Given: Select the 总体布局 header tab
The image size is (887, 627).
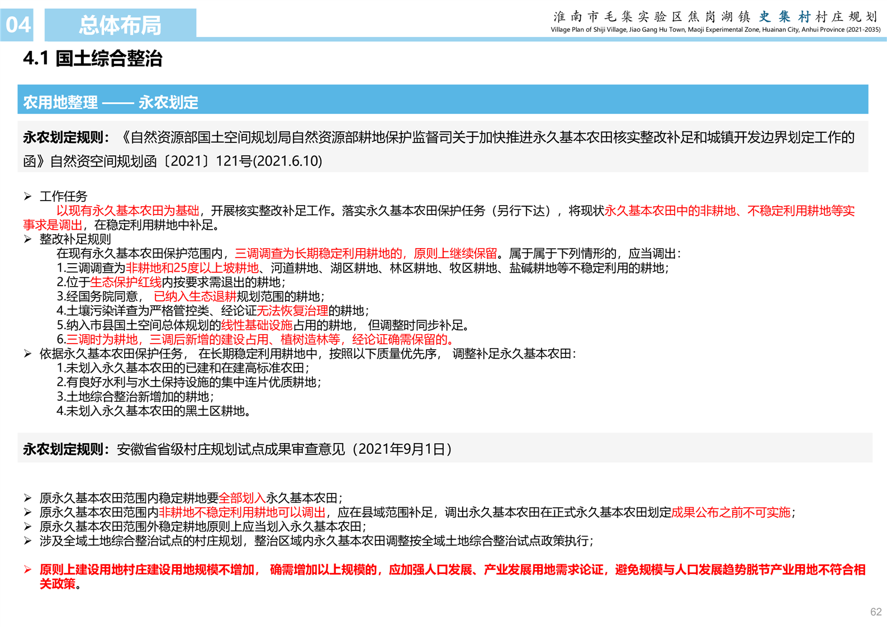Looking at the screenshot, I should coord(120,25).
